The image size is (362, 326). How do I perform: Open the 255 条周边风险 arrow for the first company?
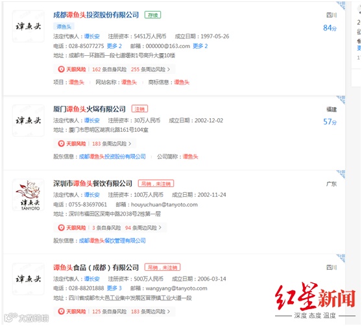(x=169, y=69)
